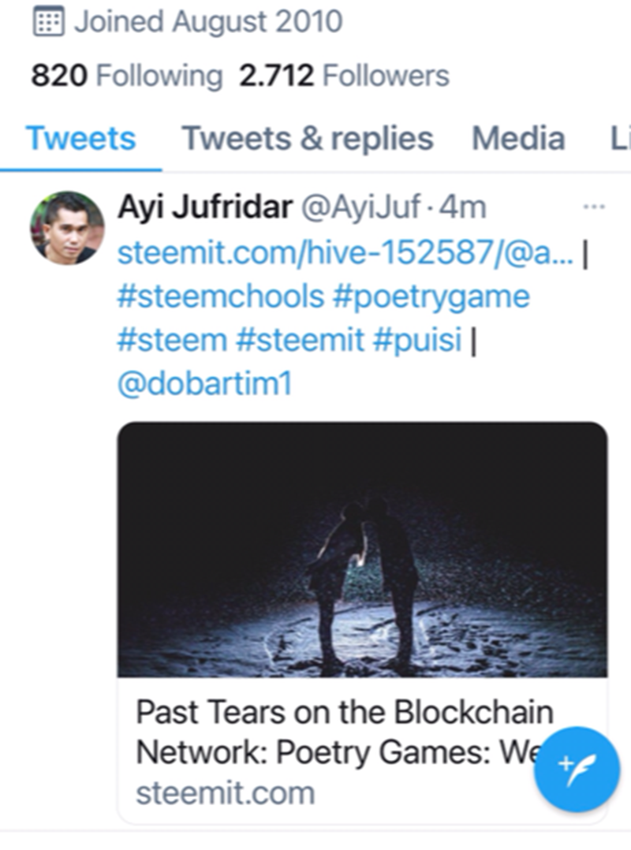This screenshot has width=631, height=850.
Task: Tap the #steemchools hashtag
Action: coord(221,296)
